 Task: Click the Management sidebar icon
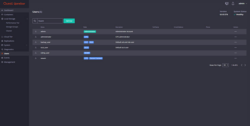(2, 62)
